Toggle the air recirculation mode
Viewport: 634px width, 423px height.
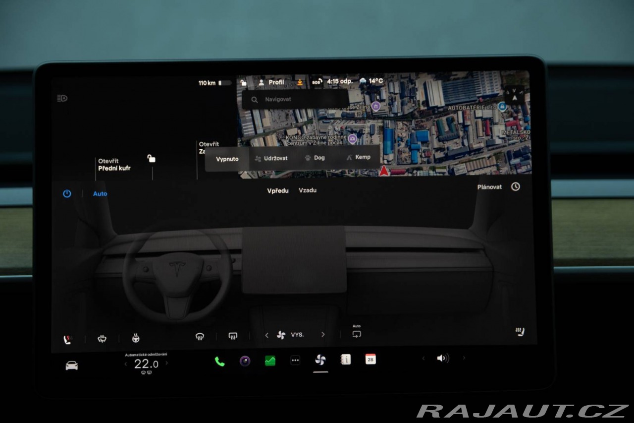click(x=356, y=334)
